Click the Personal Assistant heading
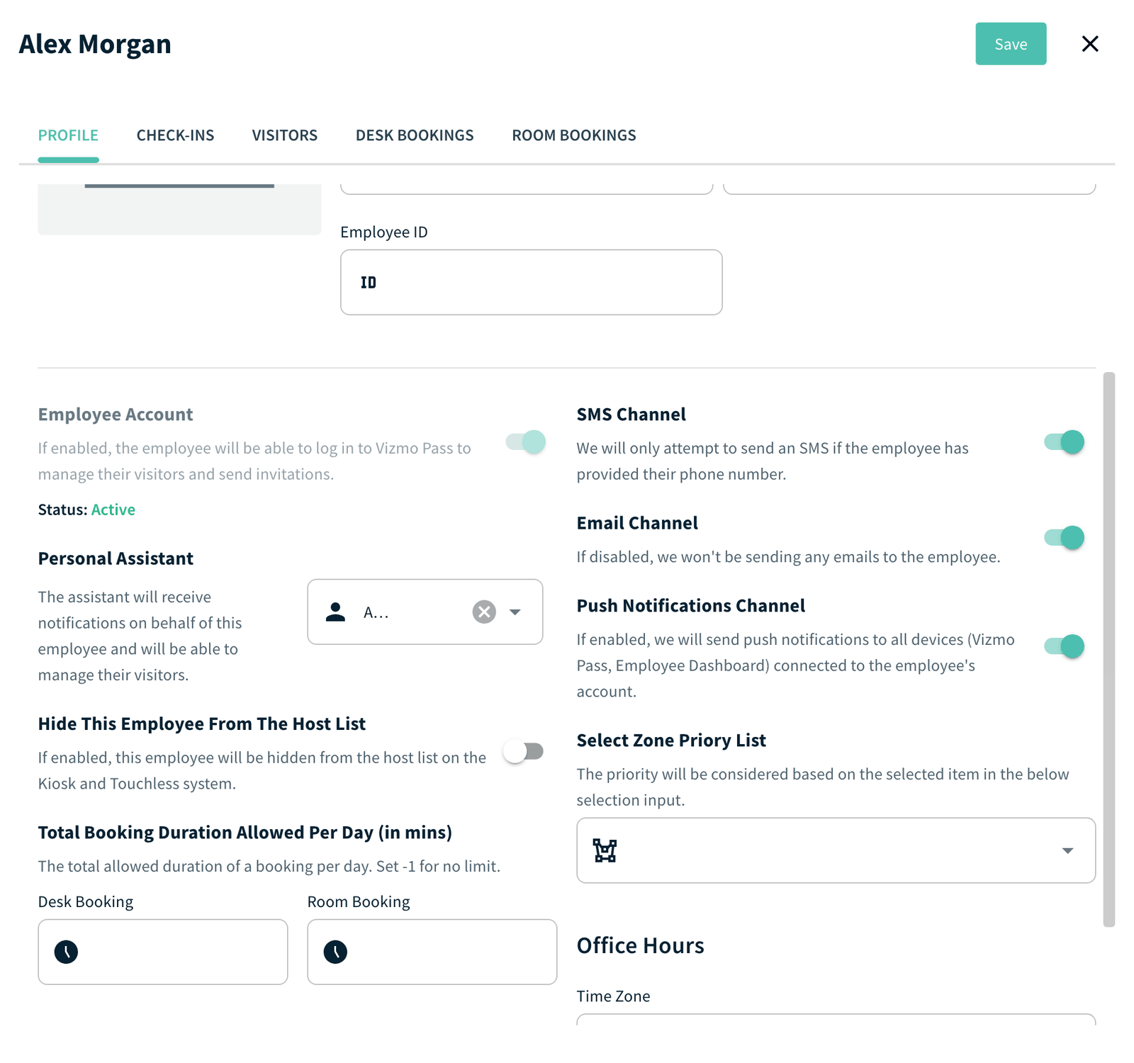The height and width of the screenshot is (1063, 1134). coord(116,558)
